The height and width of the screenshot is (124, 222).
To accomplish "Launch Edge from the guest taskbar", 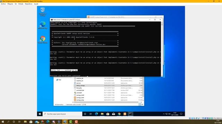I will tap(96, 114).
